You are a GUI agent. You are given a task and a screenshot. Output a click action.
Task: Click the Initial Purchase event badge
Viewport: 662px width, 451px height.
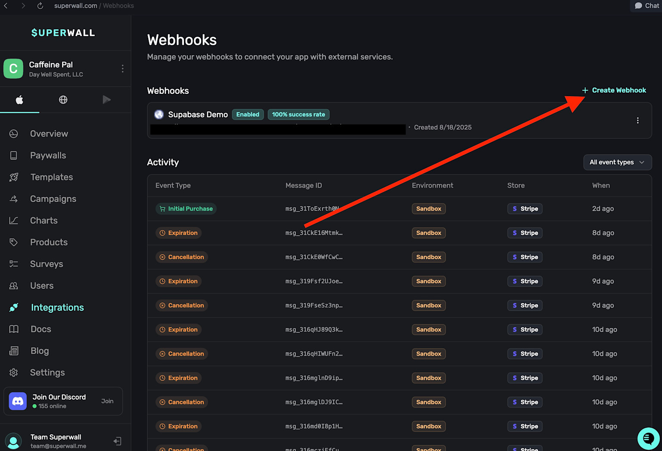click(186, 208)
